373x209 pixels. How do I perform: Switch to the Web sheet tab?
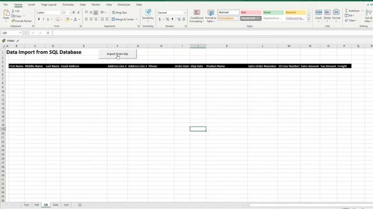click(x=55, y=205)
